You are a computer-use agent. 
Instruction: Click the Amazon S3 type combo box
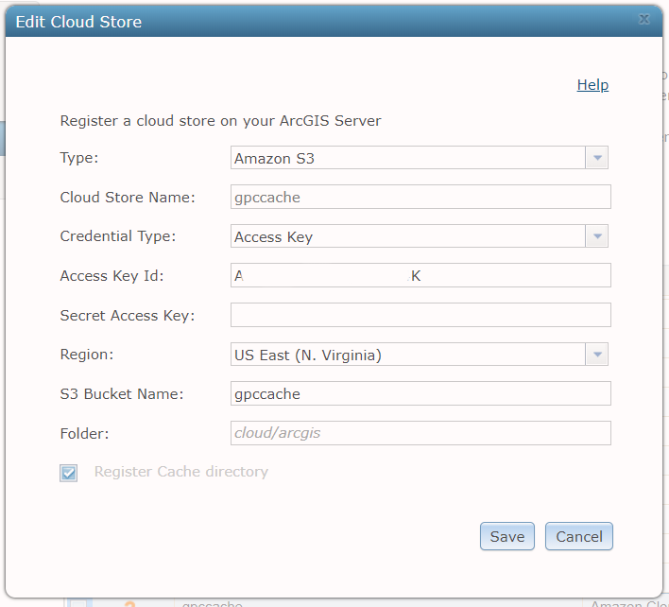(x=408, y=158)
